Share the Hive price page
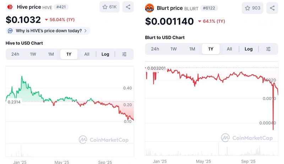Viewport: 284px width, 164px height. pos(128,7)
